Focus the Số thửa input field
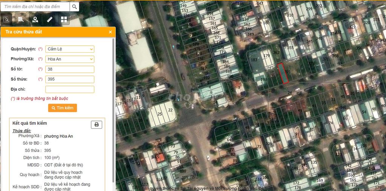 click(x=70, y=79)
